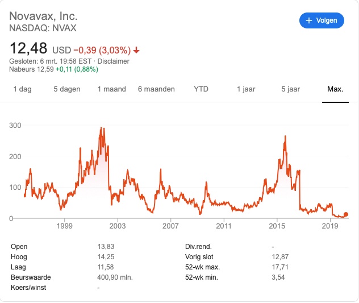Show the 1 maand chart
Screen dimensions: 359x303
click(111, 89)
